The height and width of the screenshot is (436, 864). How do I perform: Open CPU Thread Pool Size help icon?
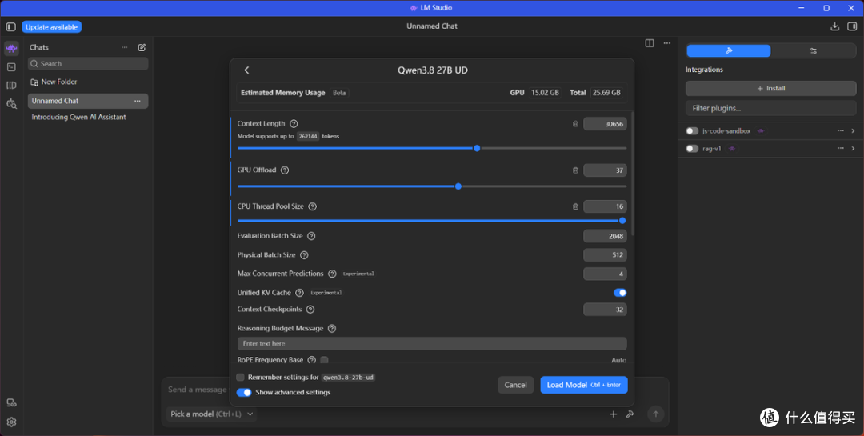[x=313, y=206]
